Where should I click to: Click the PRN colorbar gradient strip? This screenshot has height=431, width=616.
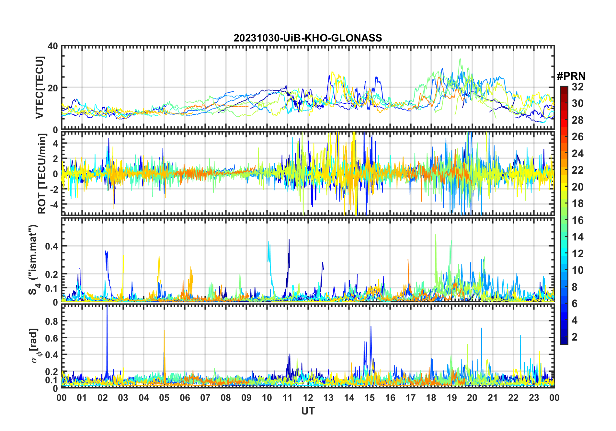[x=564, y=215]
